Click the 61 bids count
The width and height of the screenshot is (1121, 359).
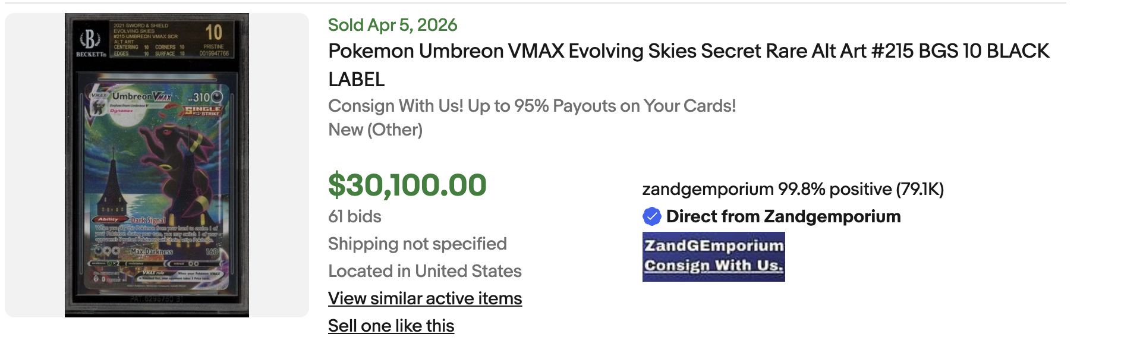[x=355, y=216]
